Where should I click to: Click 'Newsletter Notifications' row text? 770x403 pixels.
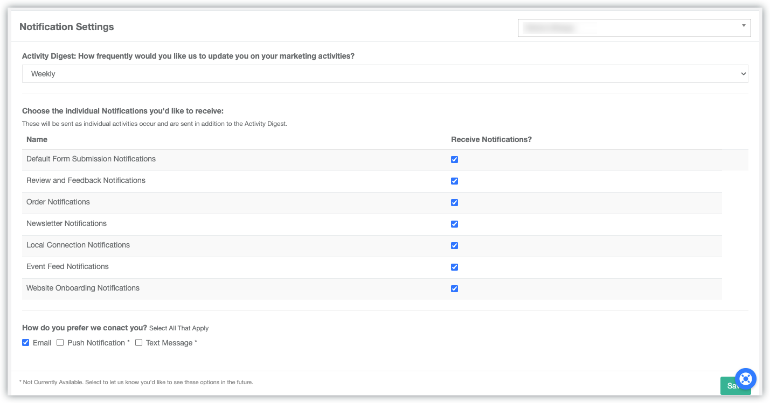pyautogui.click(x=66, y=223)
